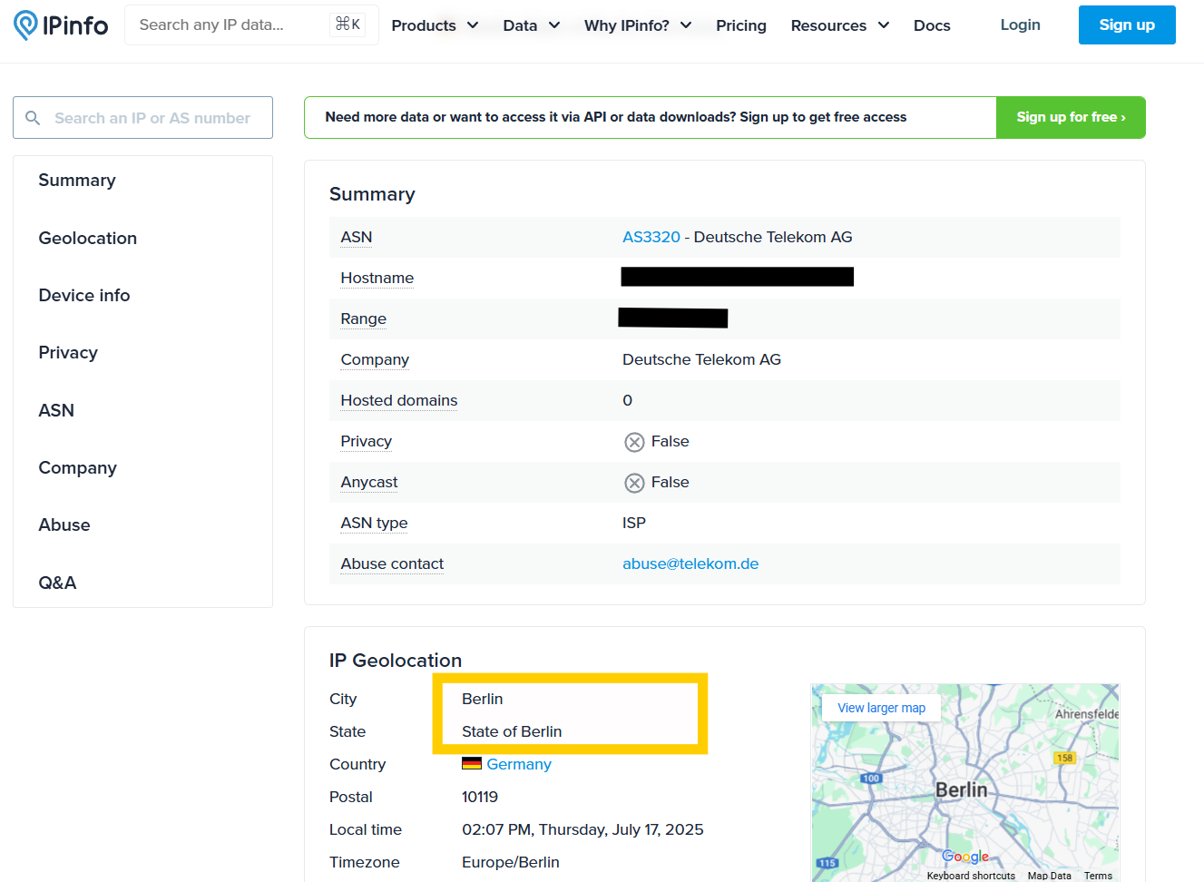Select Geolocation in the sidebar
Screen dimensions: 1204x882
[88, 238]
